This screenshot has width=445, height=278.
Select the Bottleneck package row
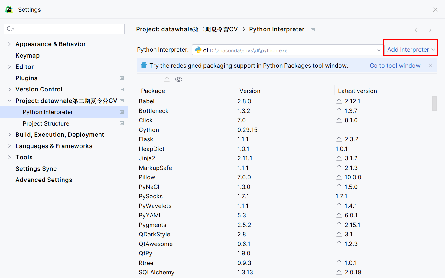[284, 111]
